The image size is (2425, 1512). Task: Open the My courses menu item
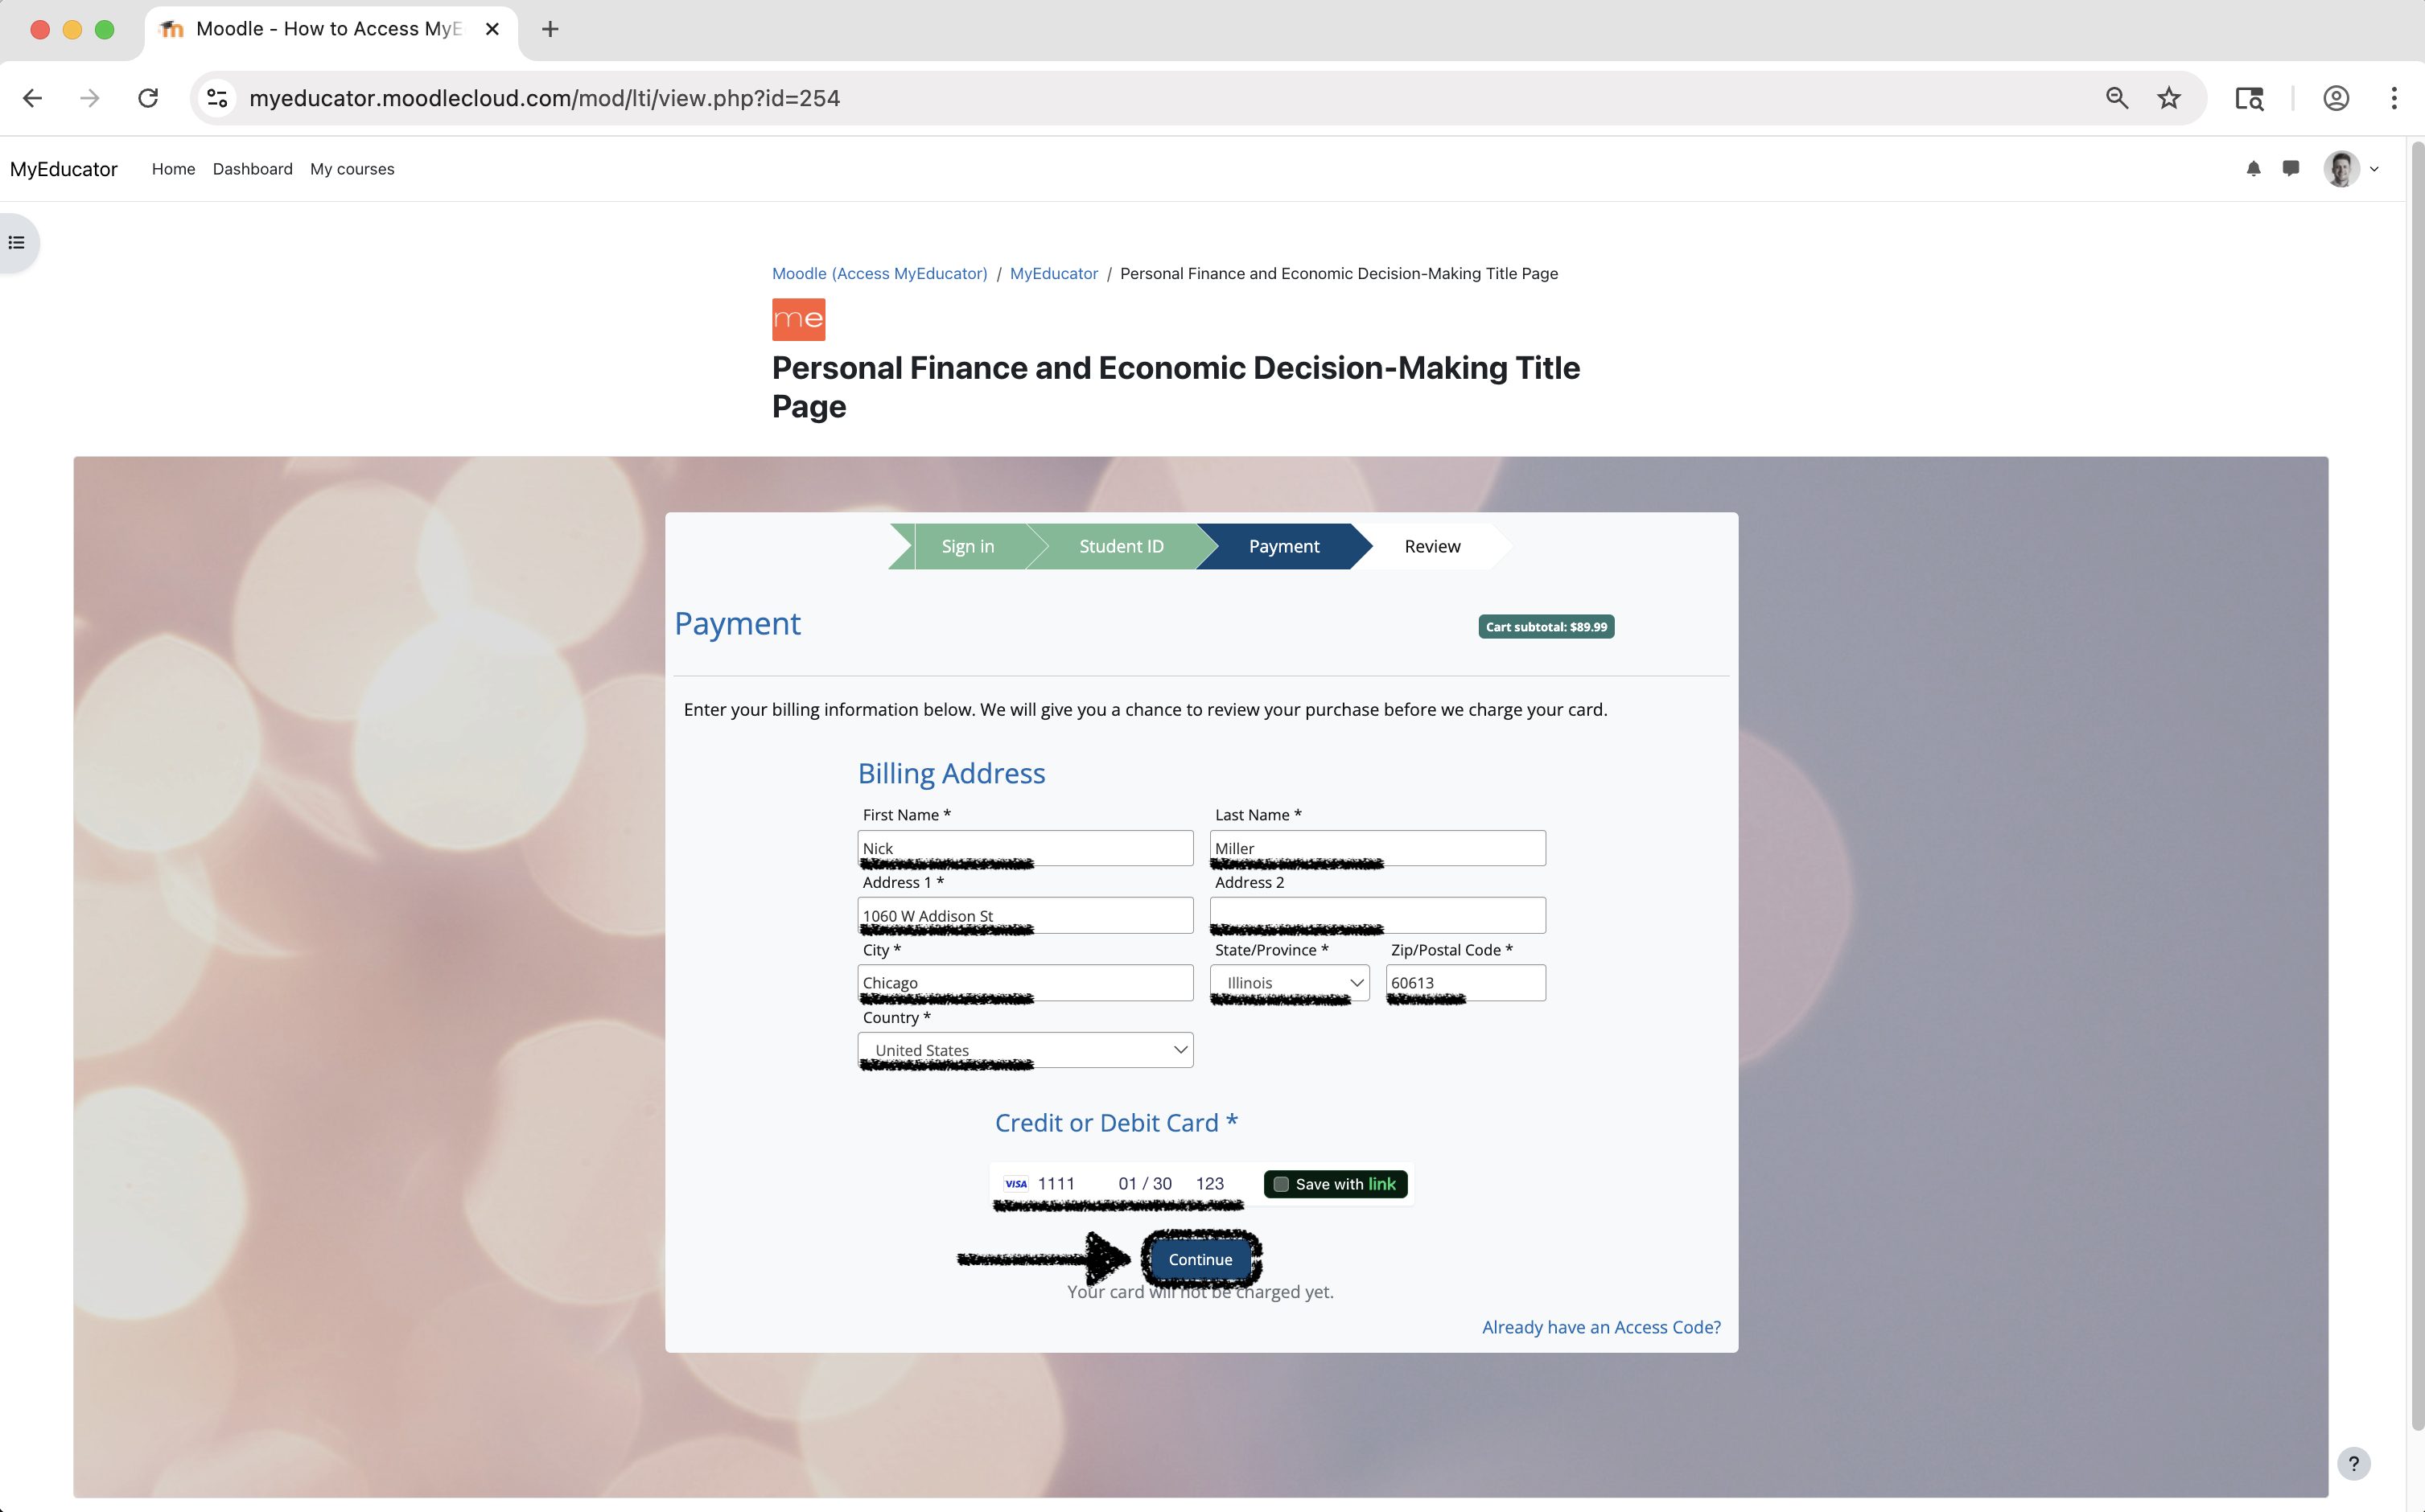352,169
